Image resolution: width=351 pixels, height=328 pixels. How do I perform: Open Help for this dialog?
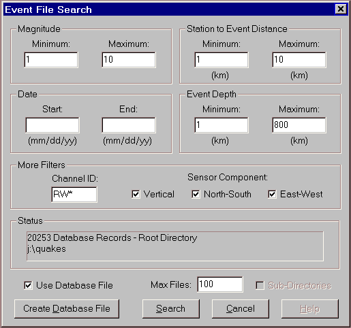tap(310, 309)
